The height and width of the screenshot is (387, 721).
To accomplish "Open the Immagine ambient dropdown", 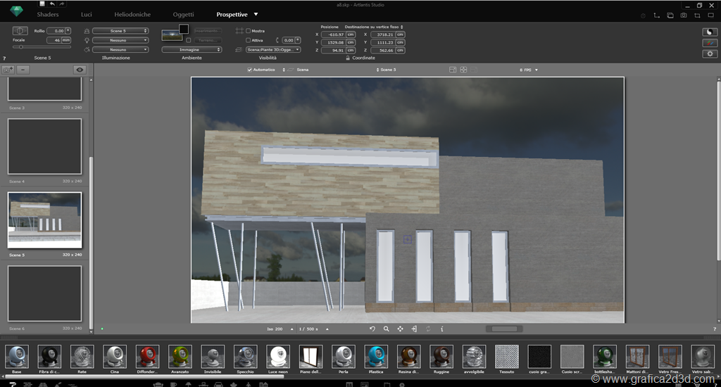I will tap(192, 50).
